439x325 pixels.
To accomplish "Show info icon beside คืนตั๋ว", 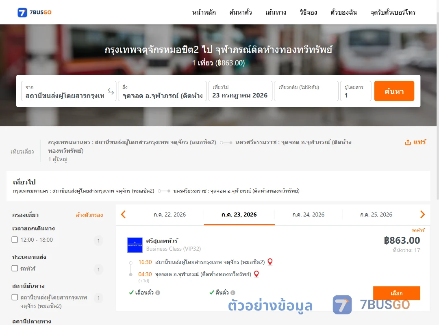I will pos(233,292).
